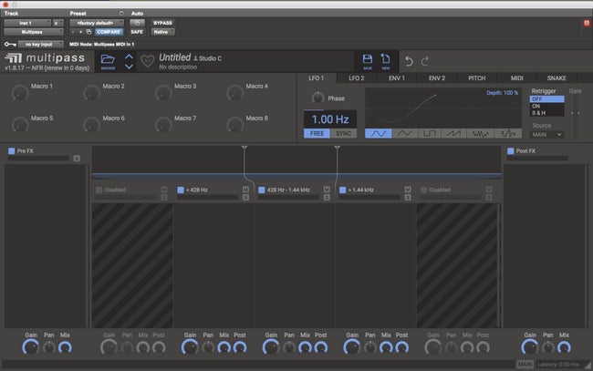This screenshot has width=593, height=371.
Task: Redo the last change
Action: pyautogui.click(x=425, y=61)
